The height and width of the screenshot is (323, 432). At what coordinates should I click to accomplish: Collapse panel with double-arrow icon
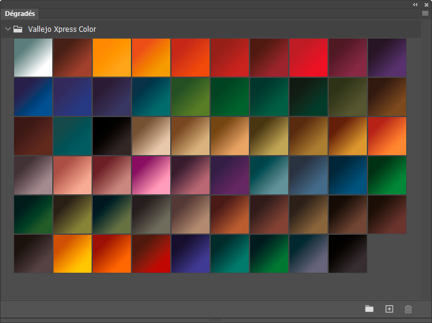coord(415,4)
